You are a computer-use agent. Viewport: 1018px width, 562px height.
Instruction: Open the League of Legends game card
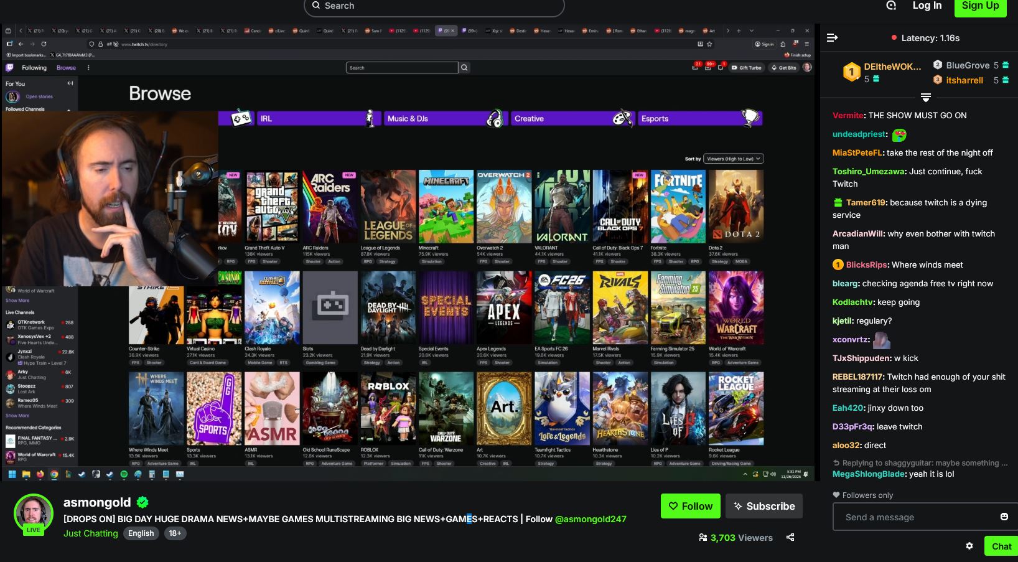[388, 217]
